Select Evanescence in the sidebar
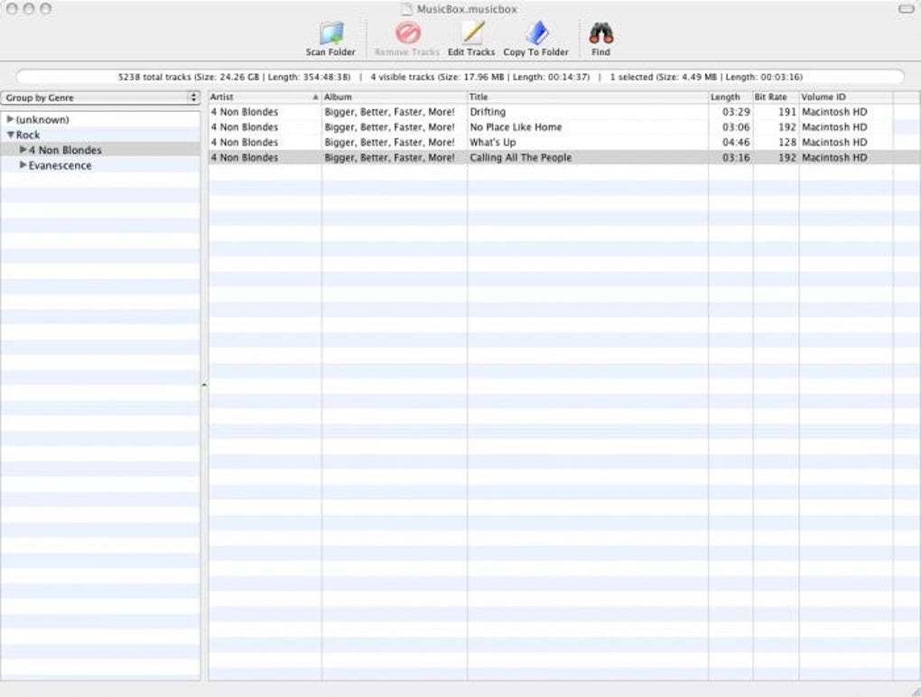921x697 pixels. point(61,165)
